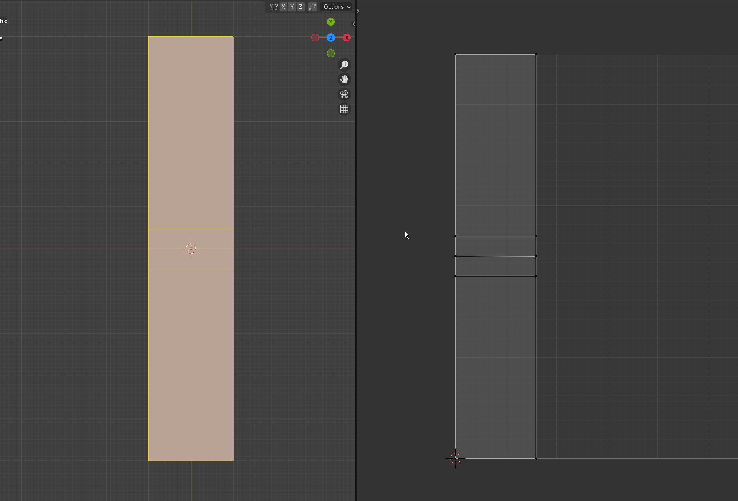Expand the UV editor toolbar chevron
The image size is (738, 501).
(x=358, y=11)
